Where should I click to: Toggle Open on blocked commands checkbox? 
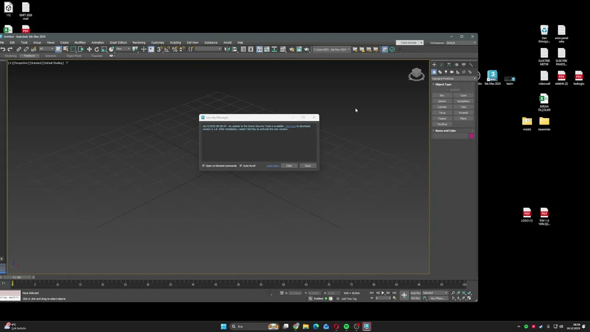point(203,166)
